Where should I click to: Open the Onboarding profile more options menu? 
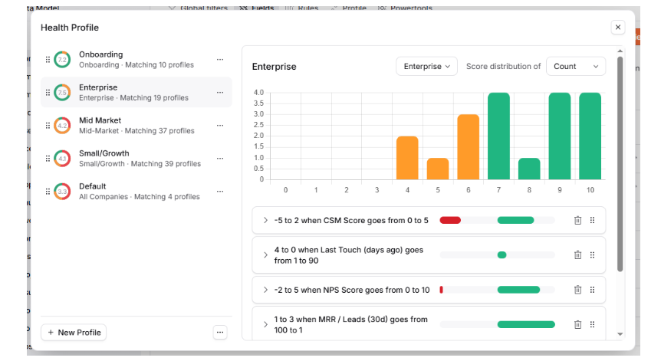tap(220, 59)
